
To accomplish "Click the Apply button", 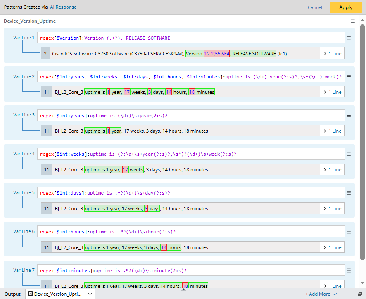I will tap(346, 7).
